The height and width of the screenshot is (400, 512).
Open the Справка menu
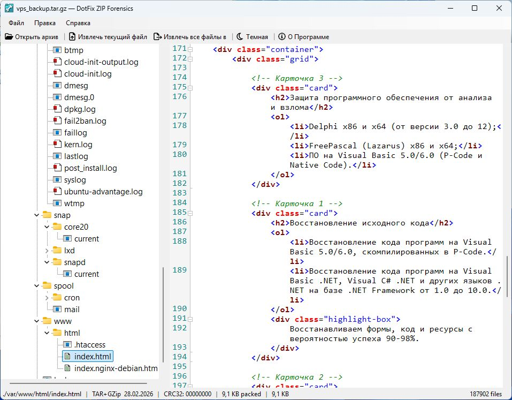(x=78, y=23)
